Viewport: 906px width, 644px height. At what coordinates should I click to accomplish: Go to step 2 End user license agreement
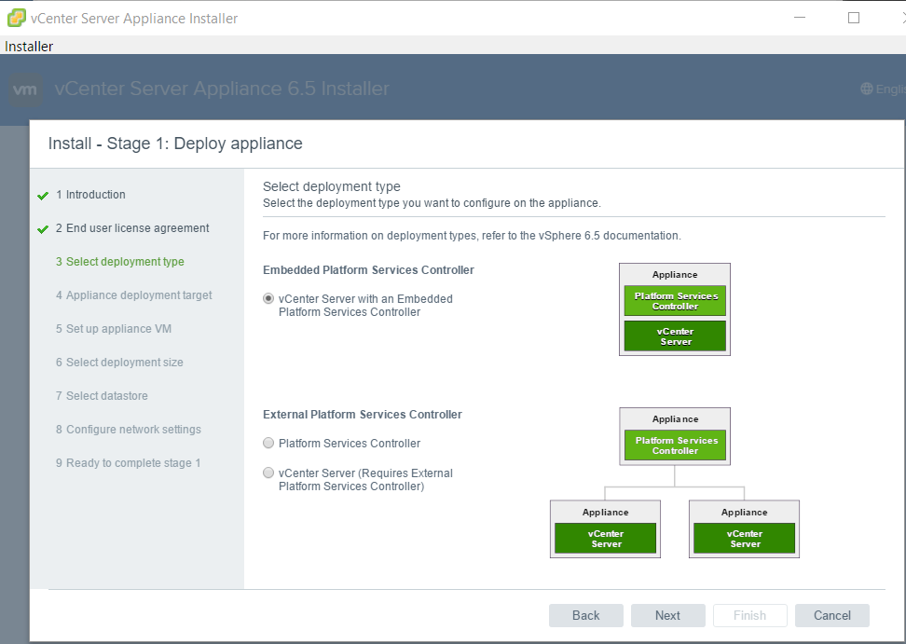pyautogui.click(x=132, y=228)
